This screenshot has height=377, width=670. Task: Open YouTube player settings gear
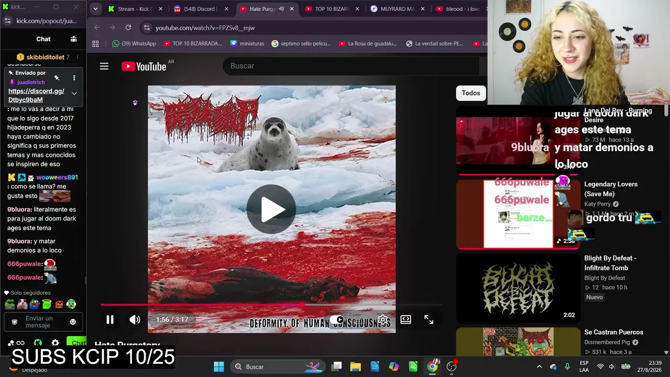(x=383, y=319)
